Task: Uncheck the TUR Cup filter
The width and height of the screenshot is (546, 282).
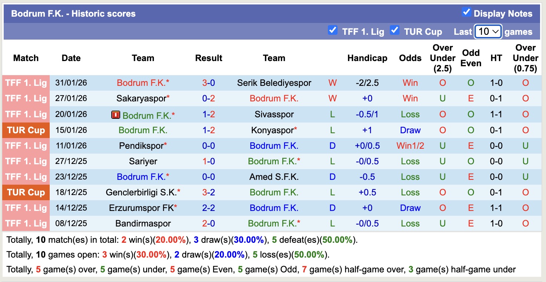Action: pyautogui.click(x=395, y=30)
